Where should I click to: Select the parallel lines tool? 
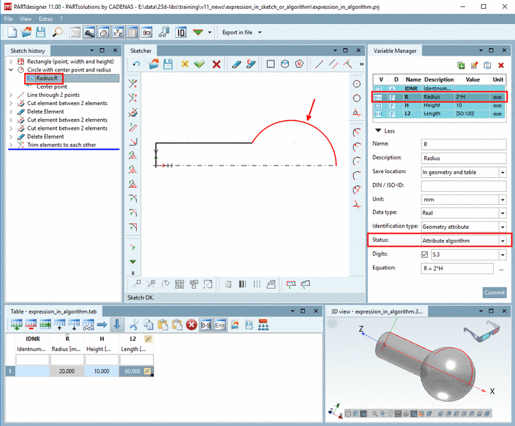point(333,64)
